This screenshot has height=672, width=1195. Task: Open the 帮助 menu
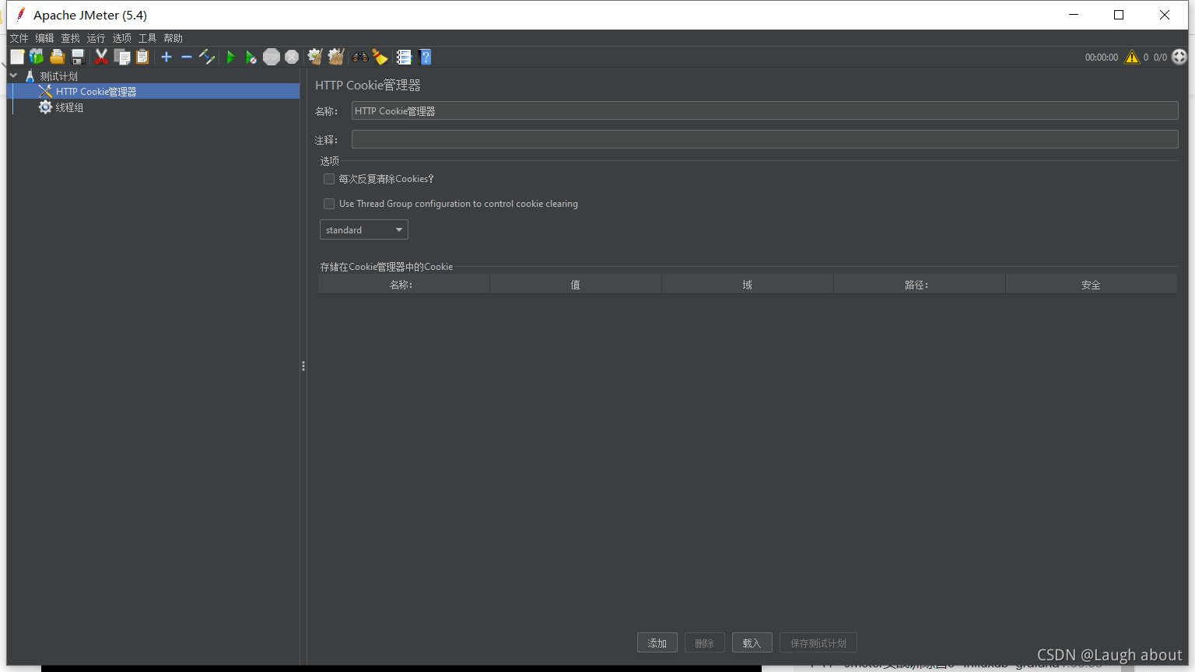(x=173, y=38)
